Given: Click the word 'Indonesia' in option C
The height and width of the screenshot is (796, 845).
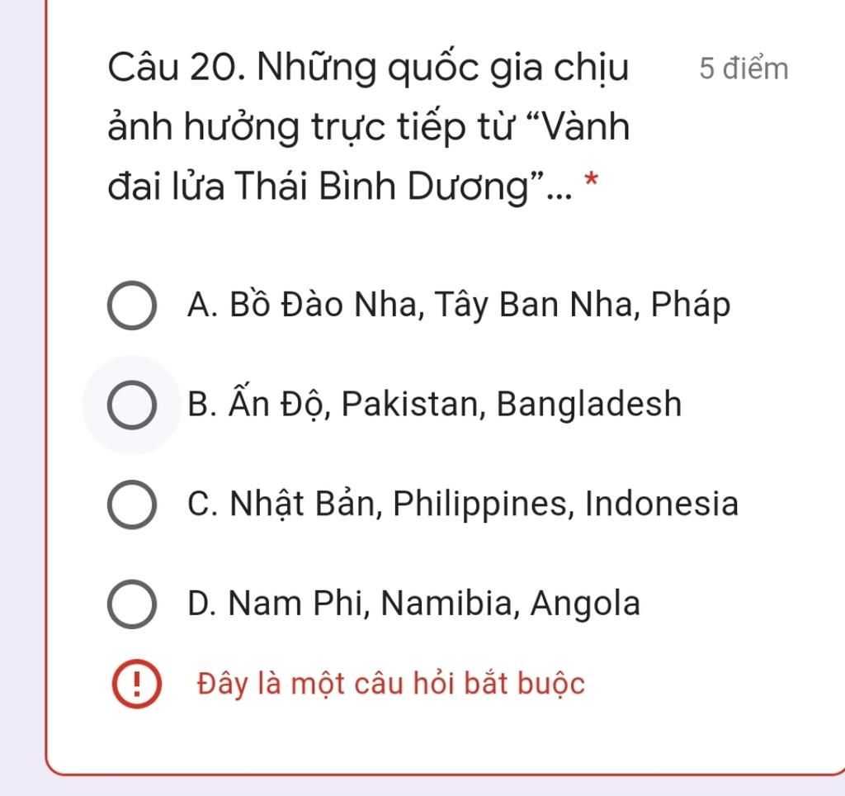Looking at the screenshot, I should point(661,504).
